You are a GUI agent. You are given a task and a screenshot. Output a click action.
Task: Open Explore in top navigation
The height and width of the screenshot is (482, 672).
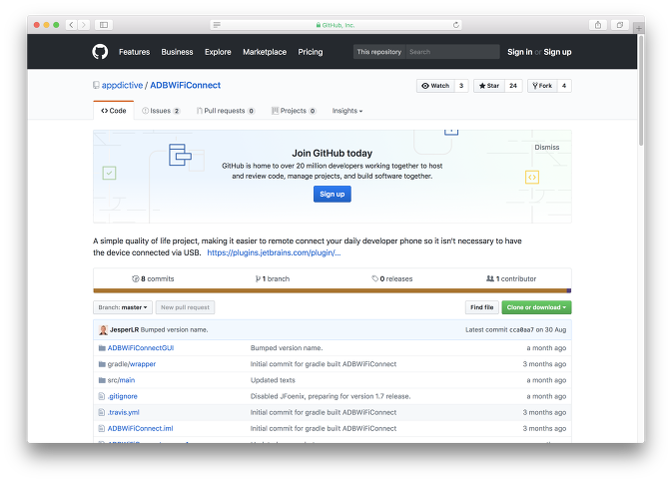pos(218,52)
